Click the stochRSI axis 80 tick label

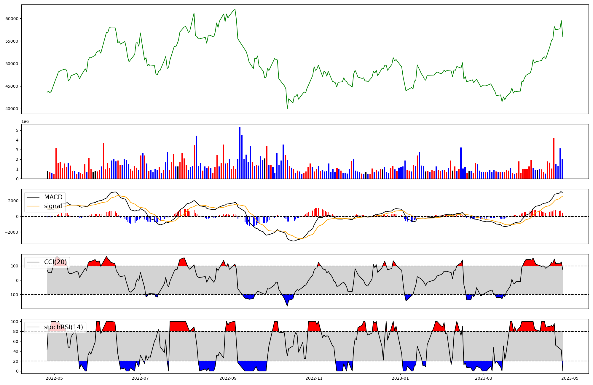[16, 332]
